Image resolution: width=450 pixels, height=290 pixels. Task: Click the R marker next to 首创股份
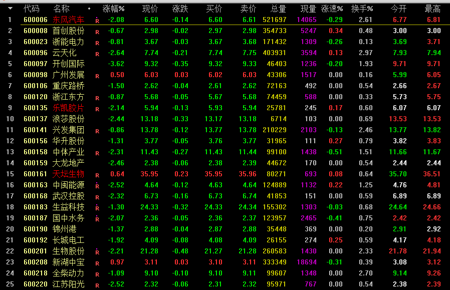click(x=97, y=32)
